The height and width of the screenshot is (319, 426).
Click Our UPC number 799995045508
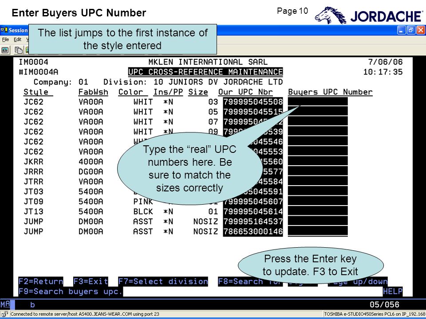point(253,102)
